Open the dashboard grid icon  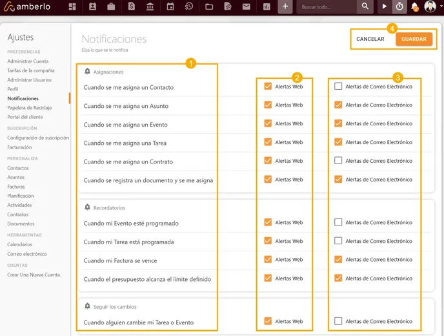[72, 6]
